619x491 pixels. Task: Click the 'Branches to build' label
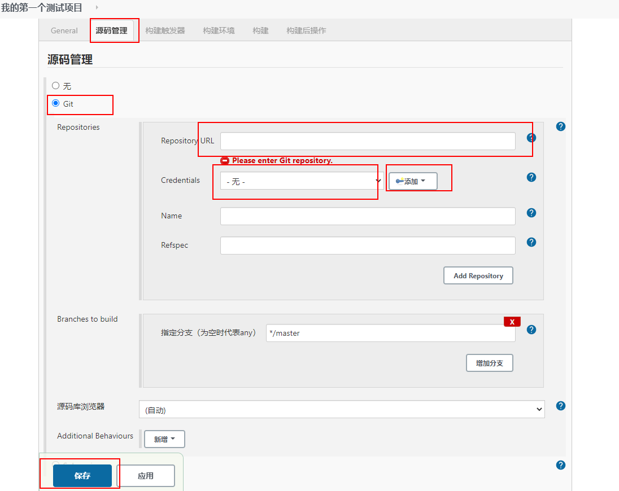[87, 319]
